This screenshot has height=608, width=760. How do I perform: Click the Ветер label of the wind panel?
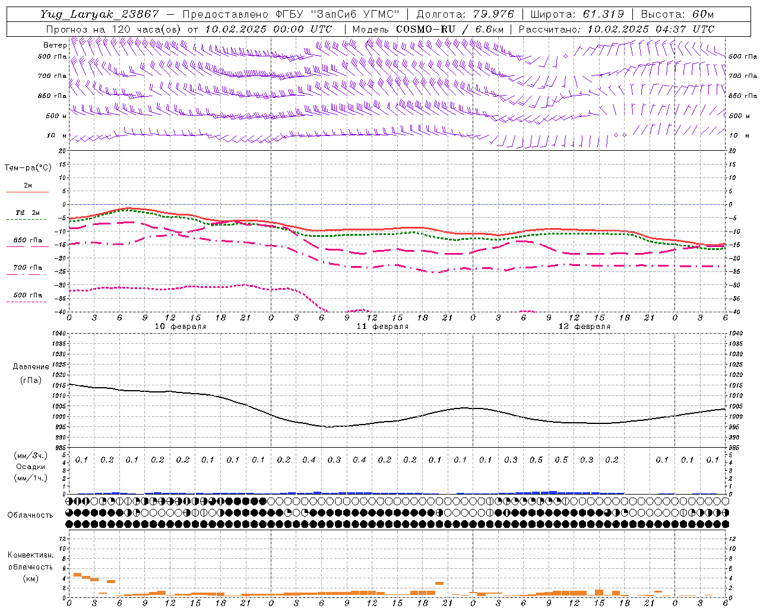point(55,45)
